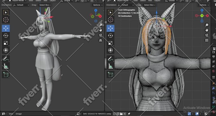Select the Measure tool in left viewport

[x=6, y=66]
